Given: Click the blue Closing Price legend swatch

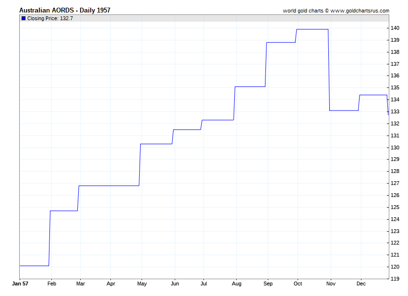Looking at the screenshot, I should (x=24, y=18).
